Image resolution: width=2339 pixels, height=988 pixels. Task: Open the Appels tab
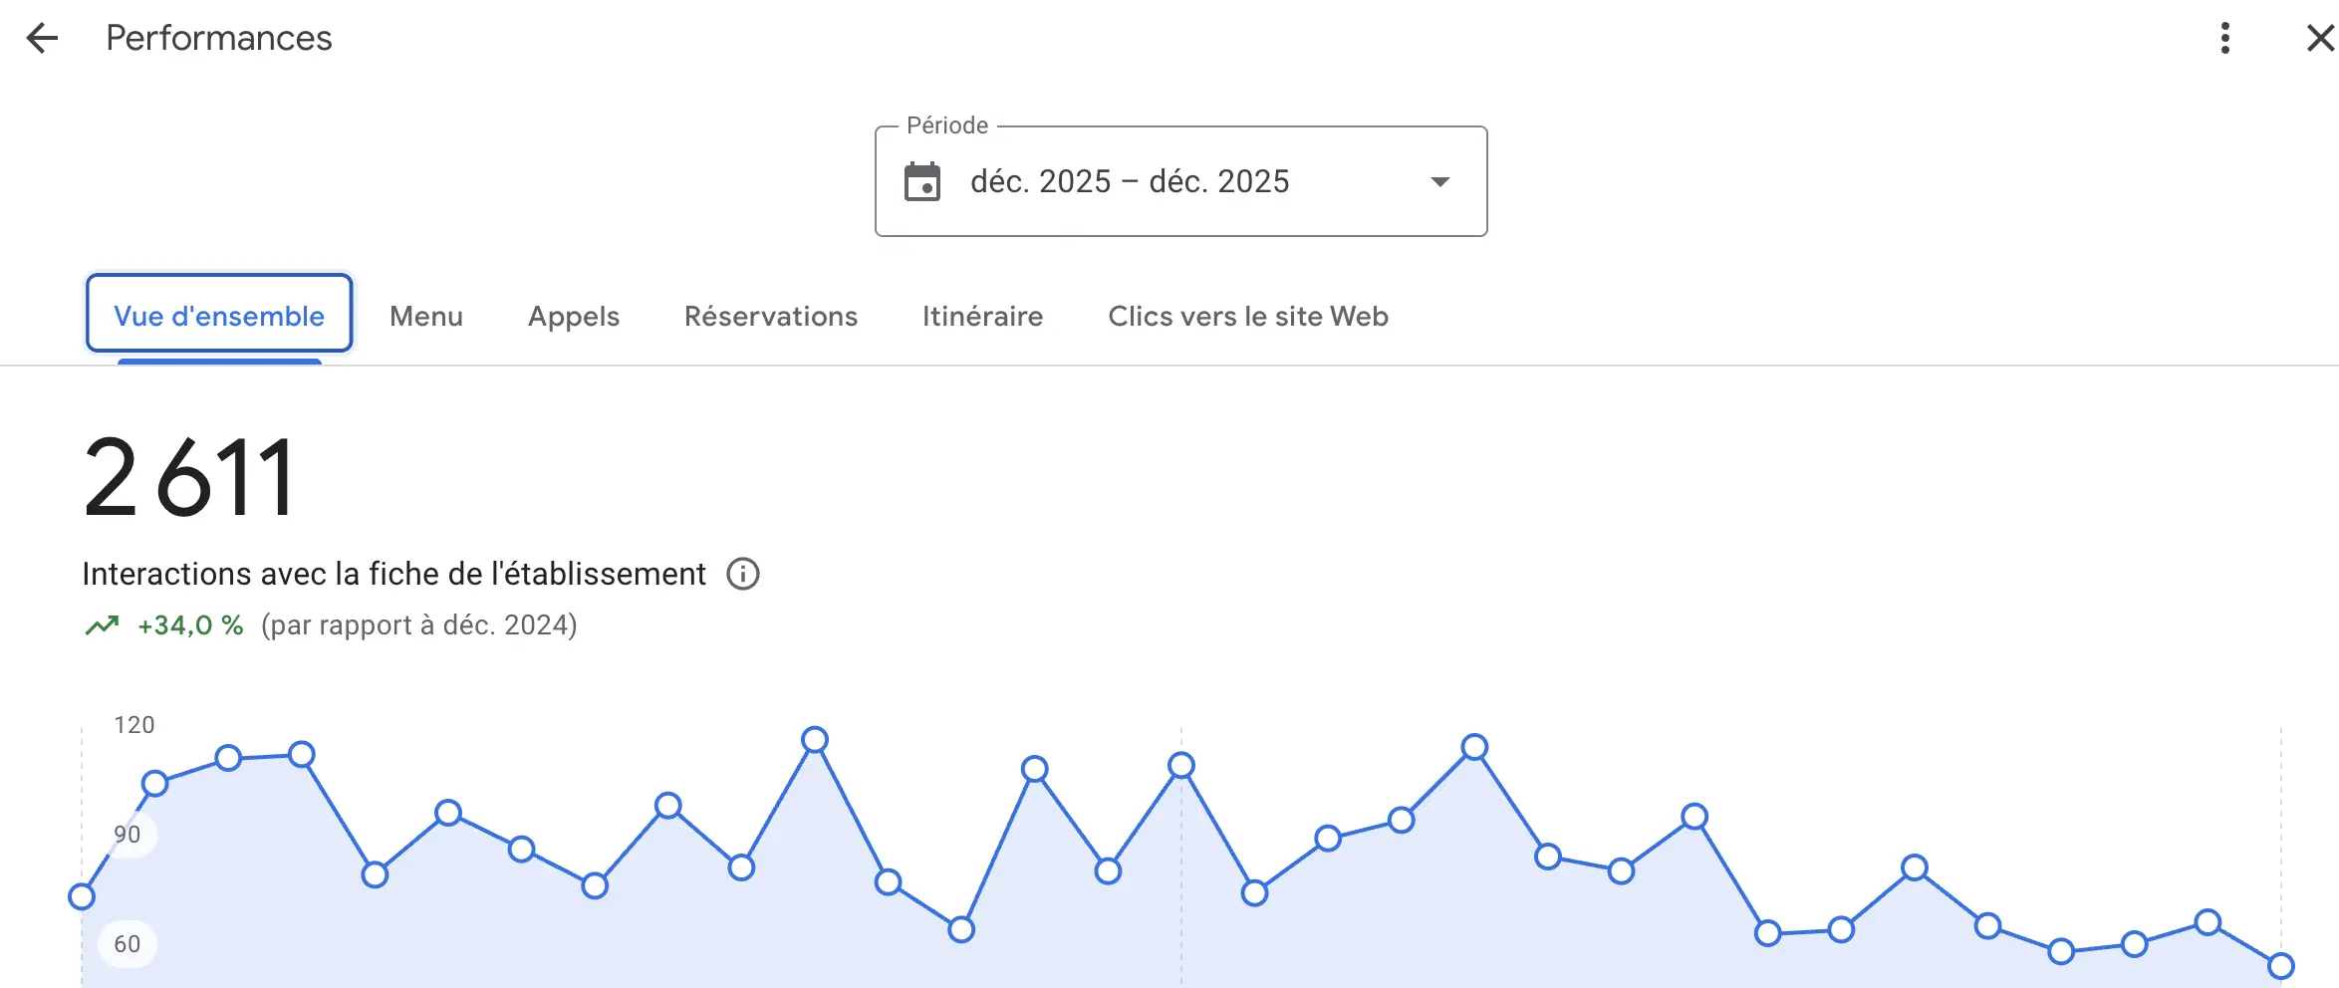click(x=574, y=316)
